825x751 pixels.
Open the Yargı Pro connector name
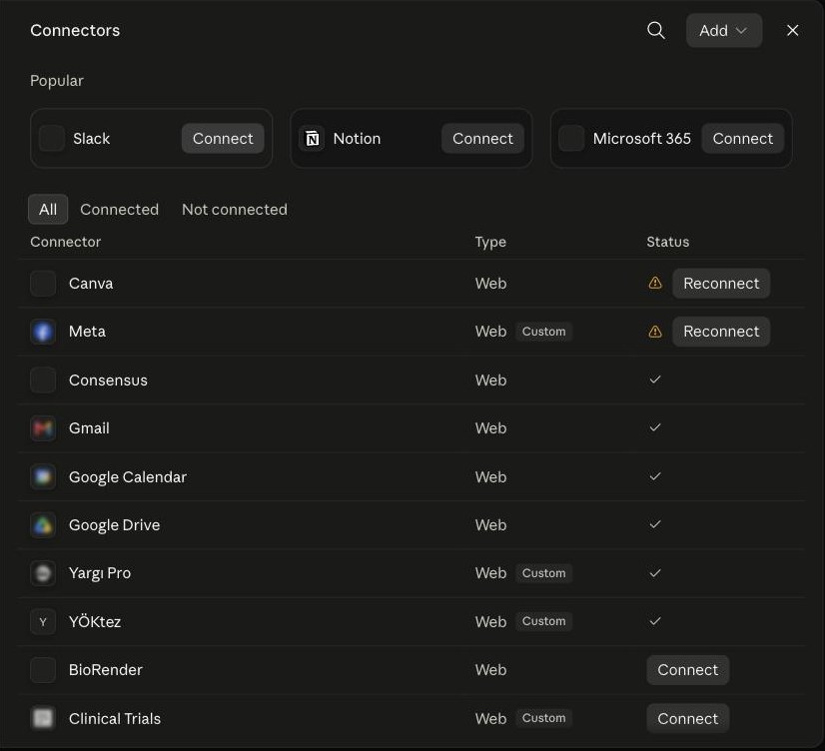tap(100, 573)
